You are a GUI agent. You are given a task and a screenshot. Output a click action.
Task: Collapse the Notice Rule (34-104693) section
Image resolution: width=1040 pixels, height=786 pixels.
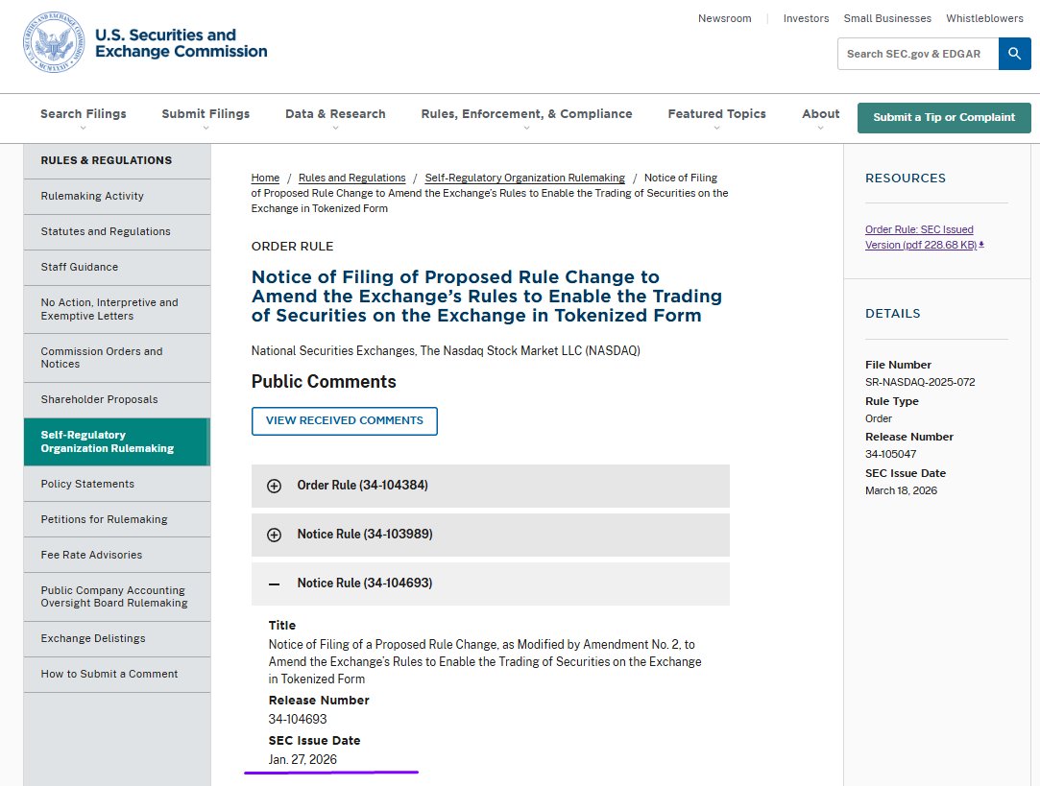[x=490, y=584]
